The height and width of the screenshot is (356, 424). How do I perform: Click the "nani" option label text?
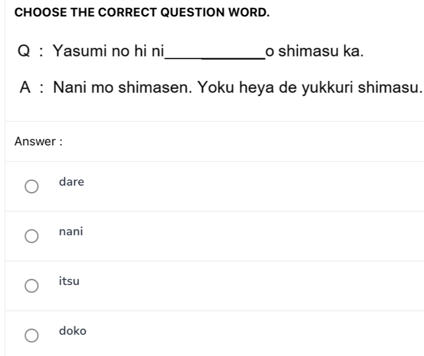click(71, 231)
